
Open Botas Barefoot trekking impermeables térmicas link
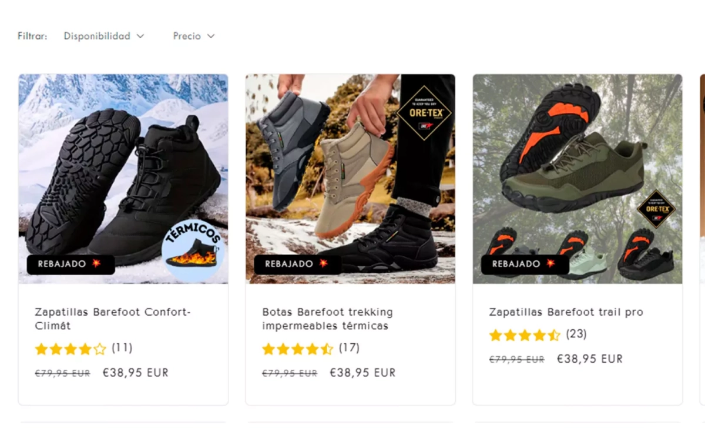327,319
